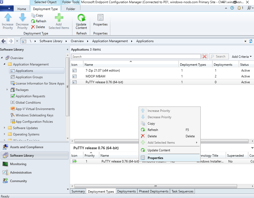Collapse the Software Library navigation pane

pyautogui.click(x=68, y=50)
